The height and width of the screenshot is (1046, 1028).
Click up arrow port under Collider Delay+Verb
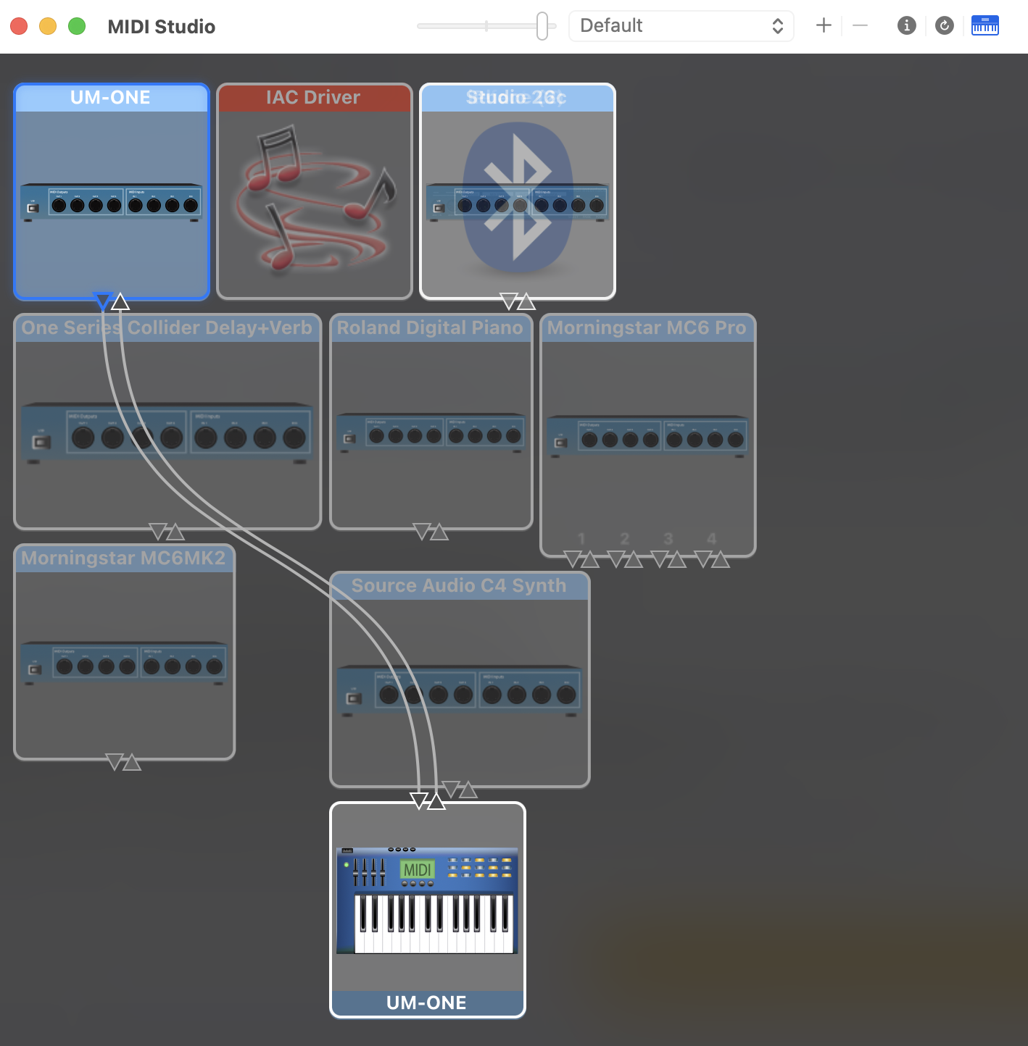tap(175, 532)
